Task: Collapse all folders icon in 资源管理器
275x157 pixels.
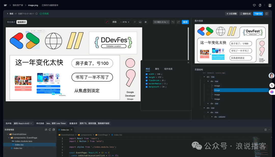Action: pos(54,130)
